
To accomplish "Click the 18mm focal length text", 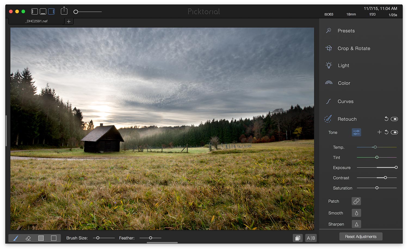I will (351, 14).
